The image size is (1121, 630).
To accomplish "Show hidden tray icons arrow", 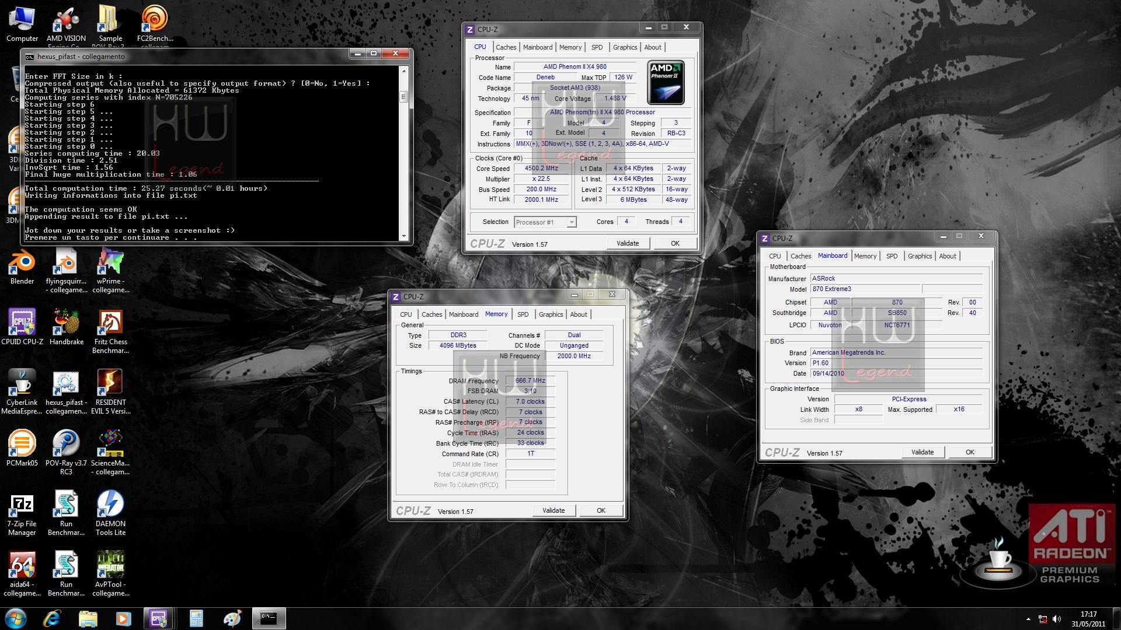I will (1028, 619).
